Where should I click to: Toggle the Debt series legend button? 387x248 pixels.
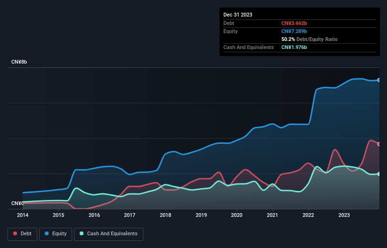22,234
